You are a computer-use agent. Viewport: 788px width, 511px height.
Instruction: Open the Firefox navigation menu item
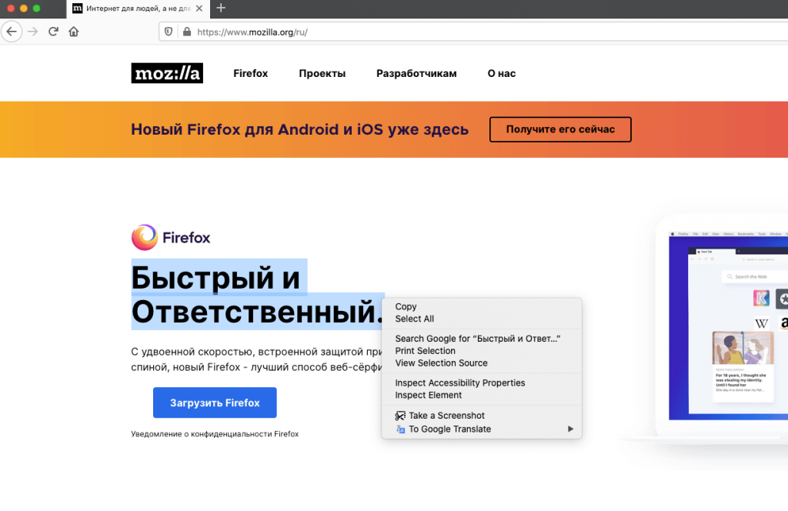click(250, 73)
